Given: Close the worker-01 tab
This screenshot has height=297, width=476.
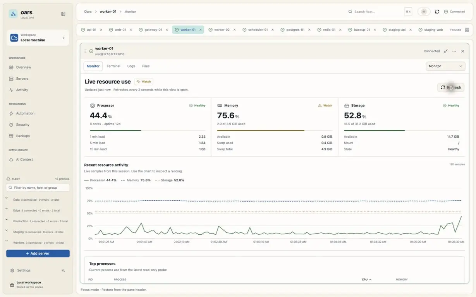Looking at the screenshot, I should tap(201, 30).
